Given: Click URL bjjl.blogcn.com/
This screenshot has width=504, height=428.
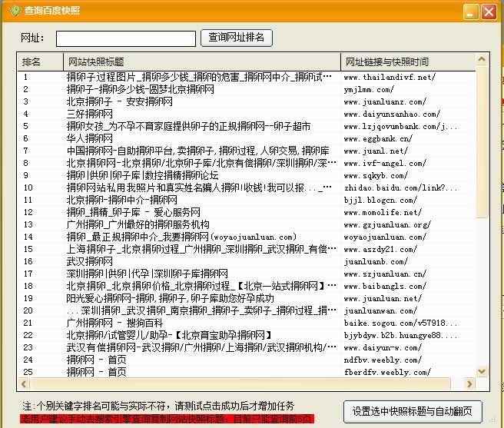Looking at the screenshot, I should coord(380,200).
